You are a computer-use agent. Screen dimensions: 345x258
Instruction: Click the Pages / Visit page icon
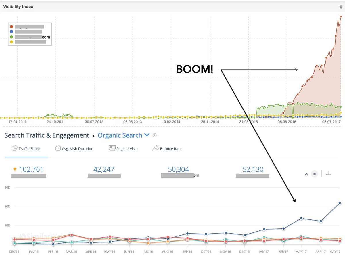tap(112, 148)
